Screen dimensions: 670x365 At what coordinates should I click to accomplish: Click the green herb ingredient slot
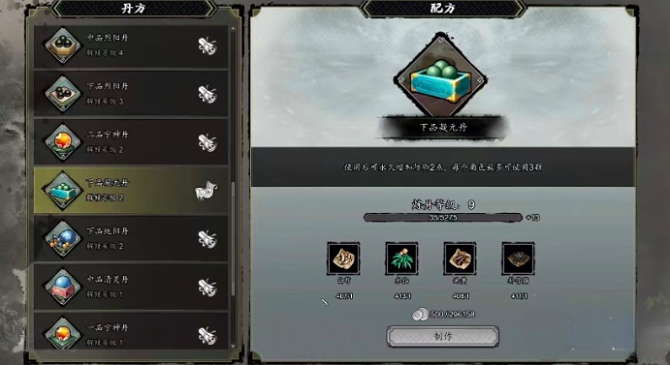click(401, 259)
